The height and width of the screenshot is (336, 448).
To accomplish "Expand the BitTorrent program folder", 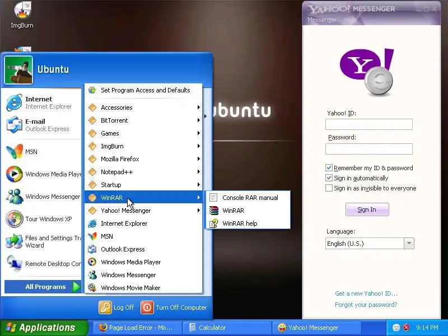I will [x=143, y=120].
